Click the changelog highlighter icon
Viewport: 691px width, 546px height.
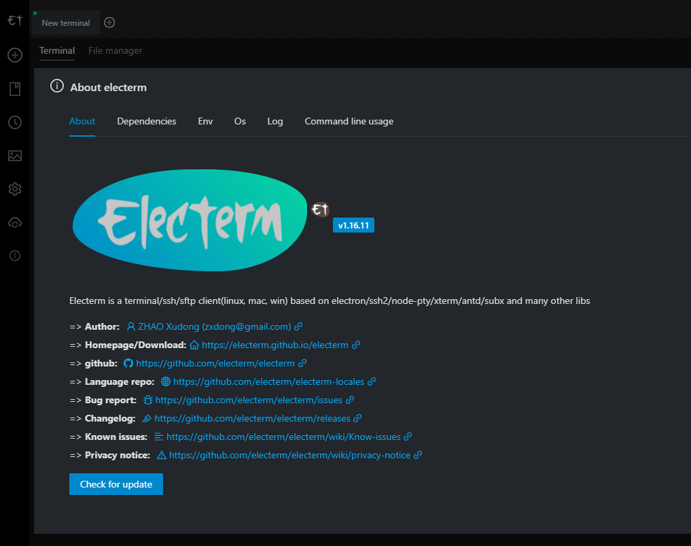pyautogui.click(x=147, y=419)
